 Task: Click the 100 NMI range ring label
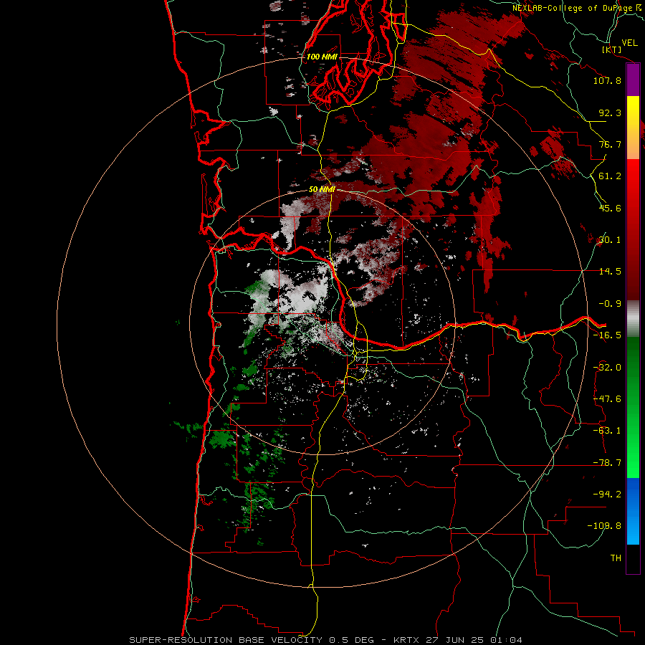[x=322, y=57]
